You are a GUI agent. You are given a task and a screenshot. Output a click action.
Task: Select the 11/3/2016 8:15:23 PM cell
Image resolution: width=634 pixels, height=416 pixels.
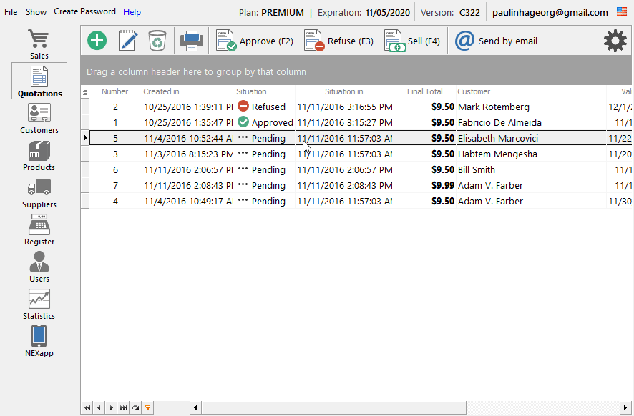click(x=188, y=154)
